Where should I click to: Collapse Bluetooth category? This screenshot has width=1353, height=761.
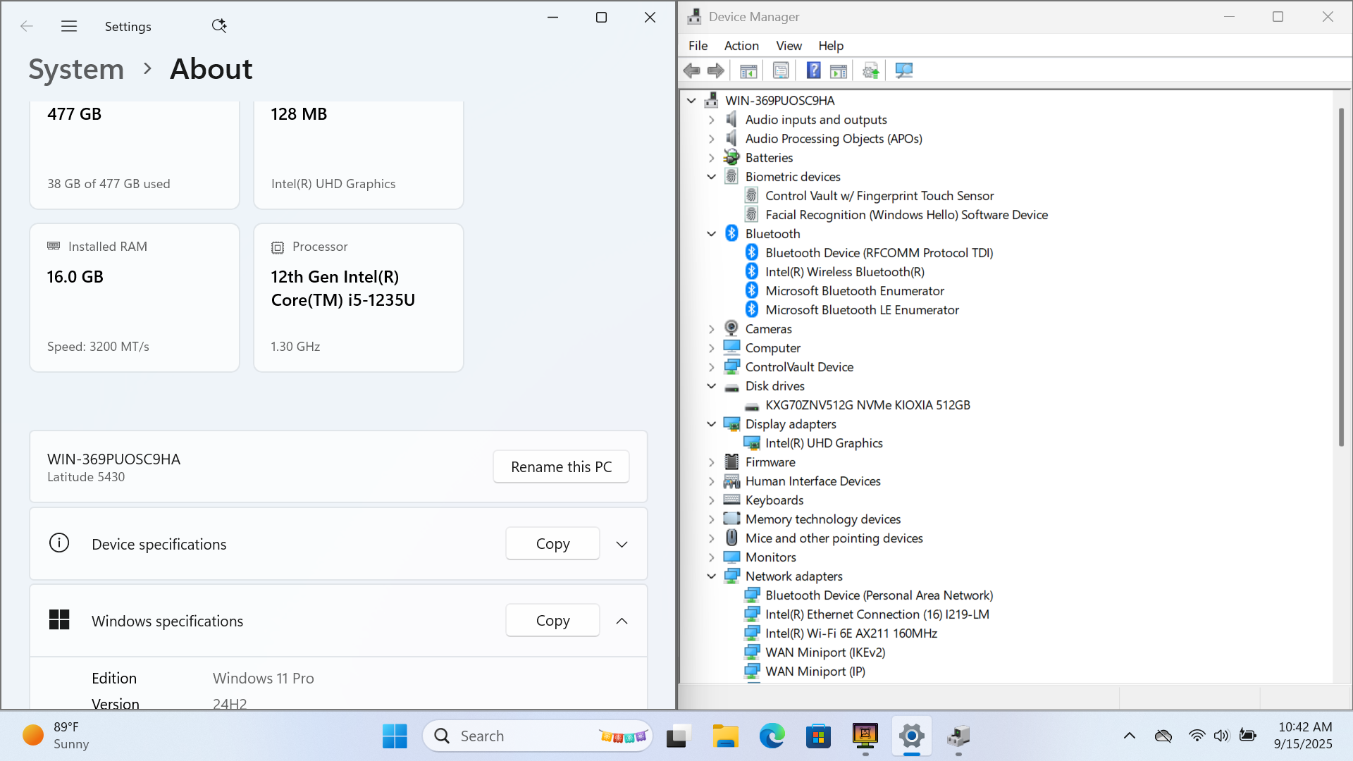[711, 234]
